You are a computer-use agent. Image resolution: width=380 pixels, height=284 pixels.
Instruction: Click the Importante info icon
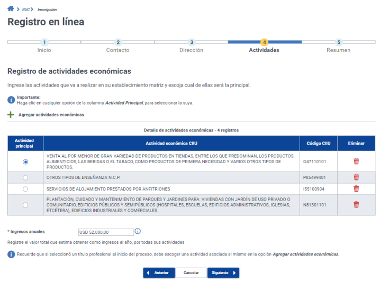[x=11, y=100]
